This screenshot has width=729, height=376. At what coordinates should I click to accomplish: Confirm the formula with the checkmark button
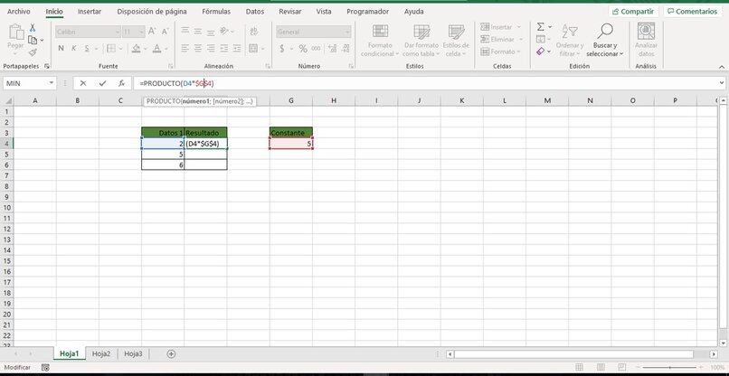click(x=102, y=83)
